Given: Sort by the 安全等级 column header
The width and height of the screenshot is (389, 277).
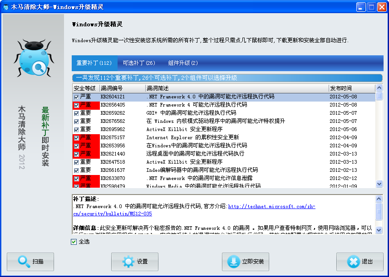Looking at the screenshot, I should 86,88.
